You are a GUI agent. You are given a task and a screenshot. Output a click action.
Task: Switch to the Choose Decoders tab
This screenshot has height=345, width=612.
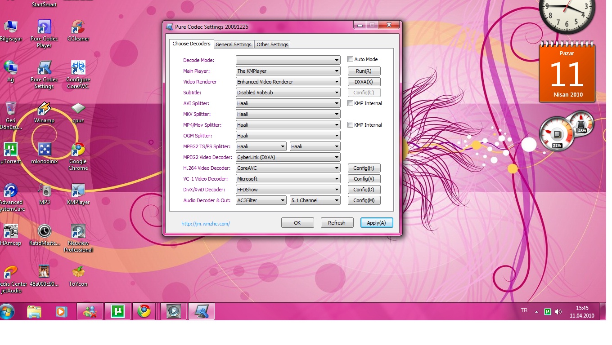click(x=191, y=44)
